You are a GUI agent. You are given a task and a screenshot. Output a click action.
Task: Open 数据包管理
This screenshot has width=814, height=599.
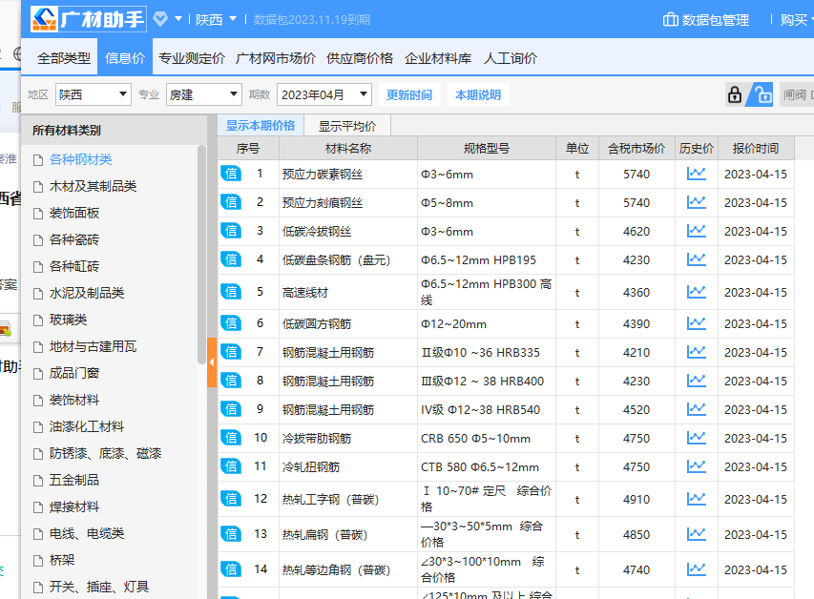click(706, 20)
